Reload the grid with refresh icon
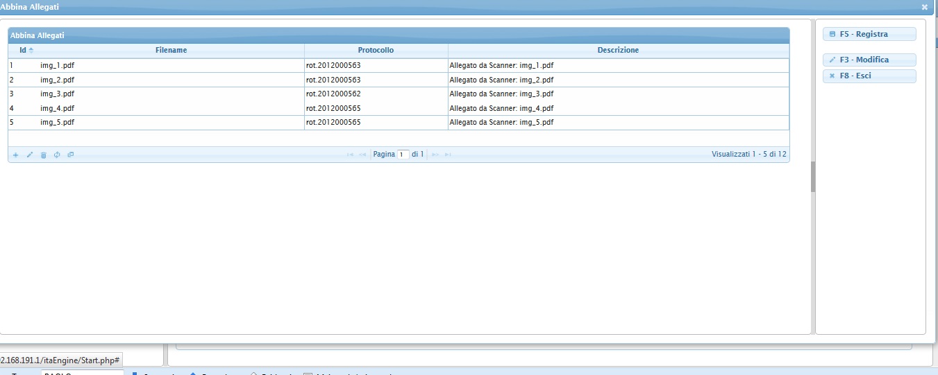Screen dimensions: 938x375 coord(57,155)
